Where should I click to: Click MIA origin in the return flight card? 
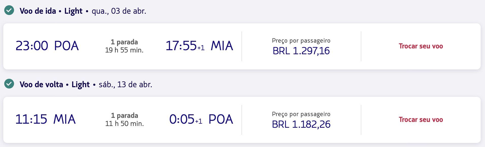pyautogui.click(x=64, y=119)
